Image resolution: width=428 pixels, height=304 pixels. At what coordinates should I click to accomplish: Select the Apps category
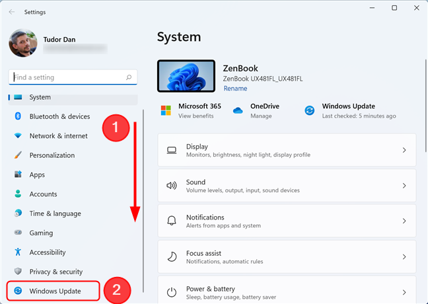(x=73, y=174)
